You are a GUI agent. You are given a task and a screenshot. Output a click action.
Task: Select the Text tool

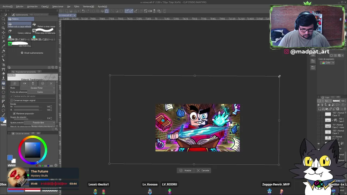pos(4,106)
